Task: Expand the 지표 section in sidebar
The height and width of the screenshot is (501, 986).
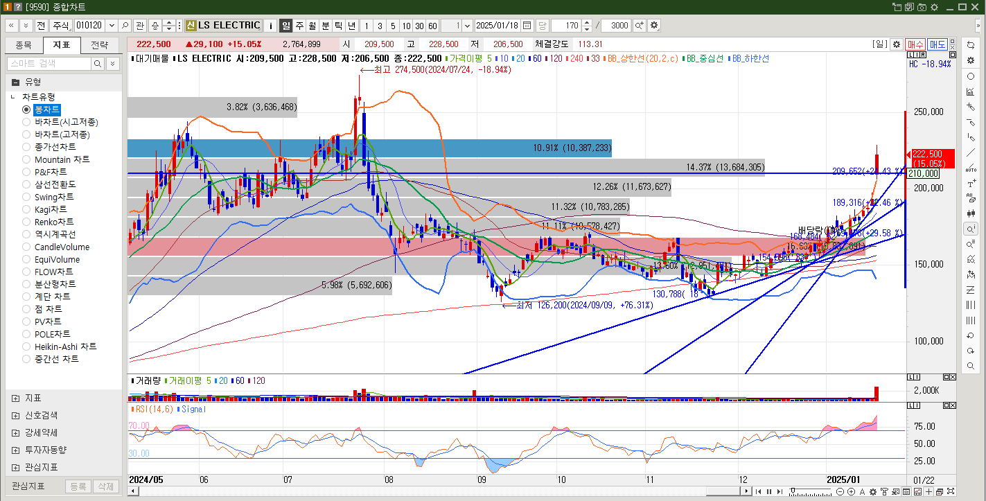Action: pos(15,398)
